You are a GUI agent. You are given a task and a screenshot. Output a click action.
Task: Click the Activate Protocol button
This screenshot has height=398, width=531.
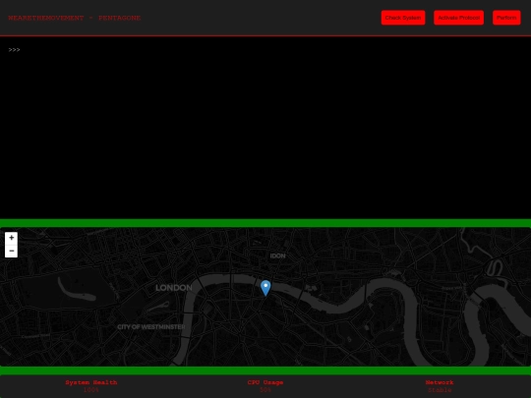(x=458, y=18)
